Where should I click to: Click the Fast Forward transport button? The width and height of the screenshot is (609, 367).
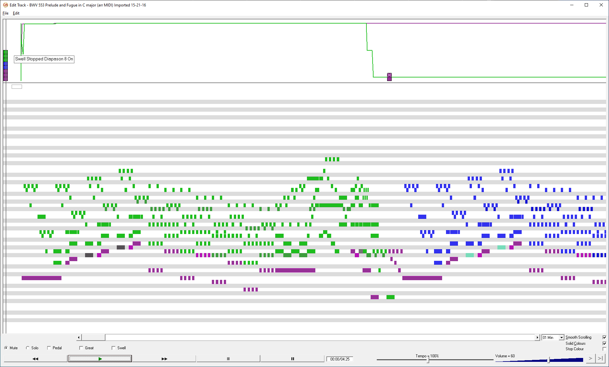[x=164, y=358]
